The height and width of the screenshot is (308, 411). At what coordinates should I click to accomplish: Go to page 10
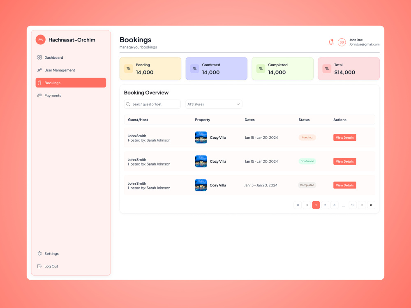[x=353, y=205]
